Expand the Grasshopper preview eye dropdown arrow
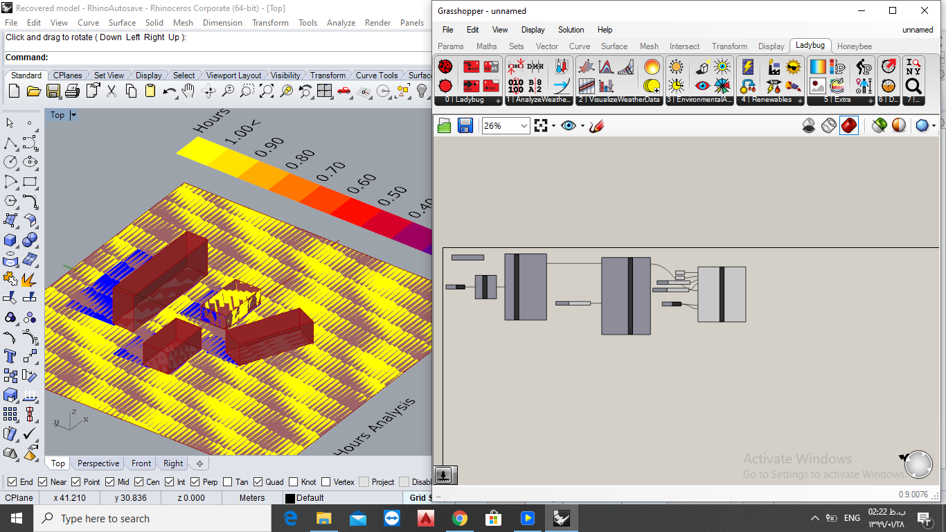Viewport: 946px width, 532px height. pyautogui.click(x=582, y=126)
